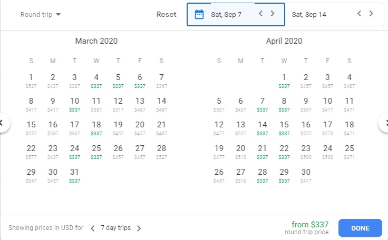
Task: Click next day arrow for departure date
Action: pos(273,14)
